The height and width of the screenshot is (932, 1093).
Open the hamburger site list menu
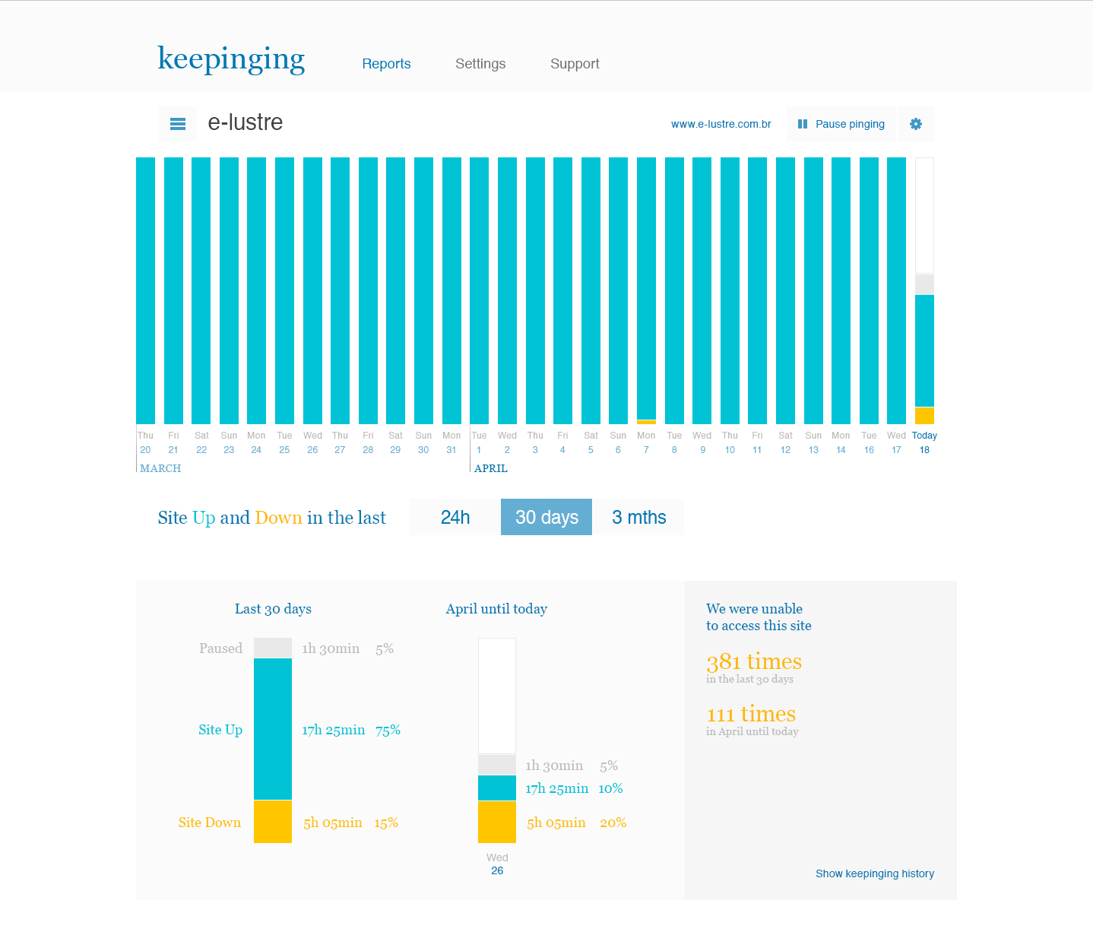(178, 124)
